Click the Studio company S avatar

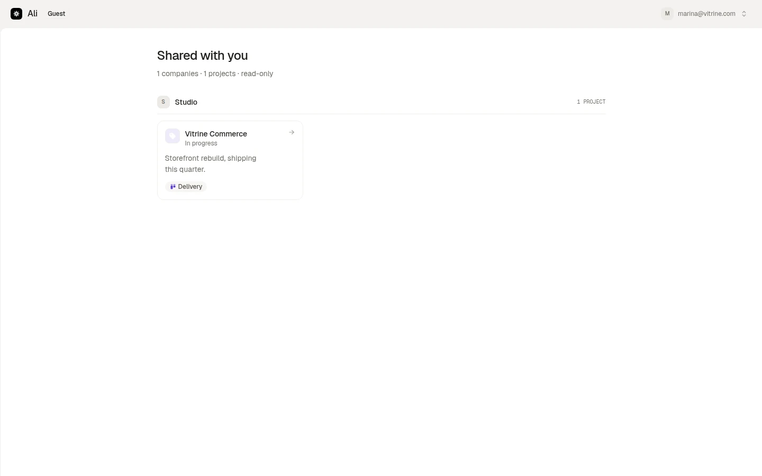pos(164,102)
